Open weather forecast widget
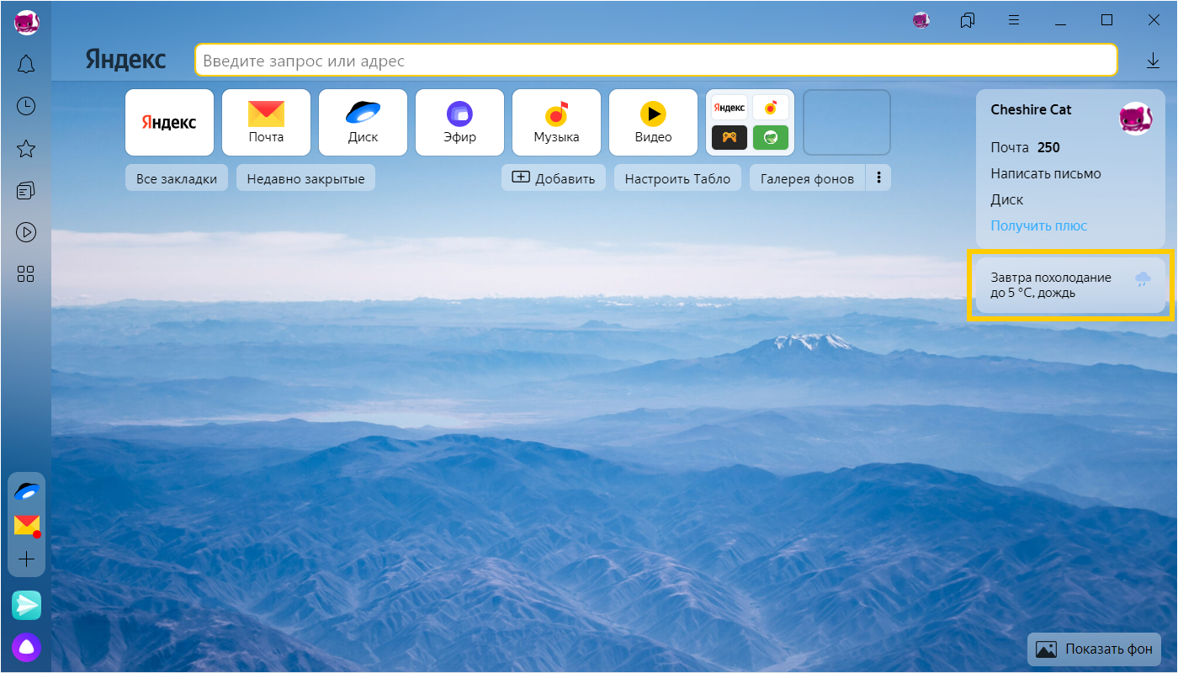 (x=1071, y=285)
